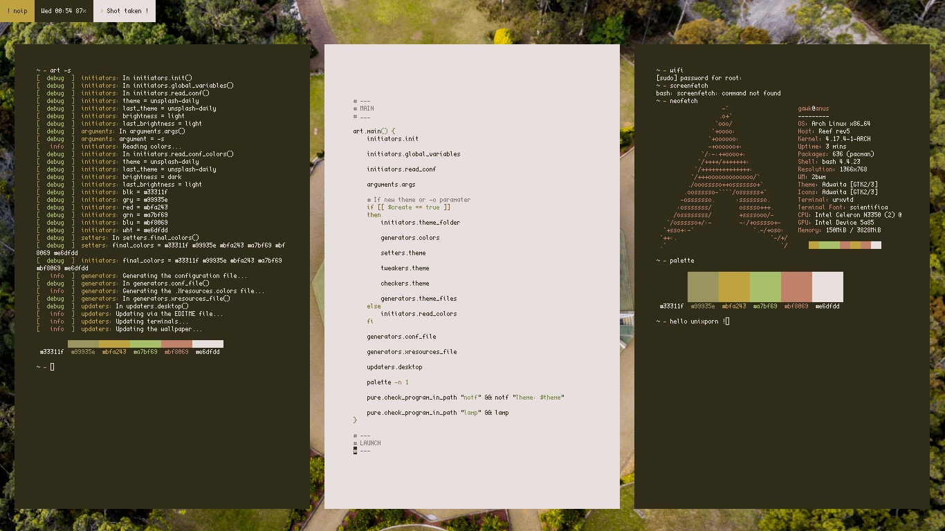
Task: Click the neofetch color blocks below Memory line
Action: pyautogui.click(x=845, y=245)
